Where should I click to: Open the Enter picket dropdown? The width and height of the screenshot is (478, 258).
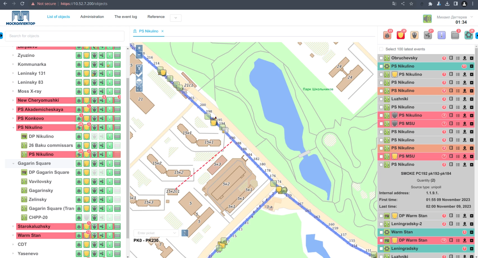pos(156,233)
